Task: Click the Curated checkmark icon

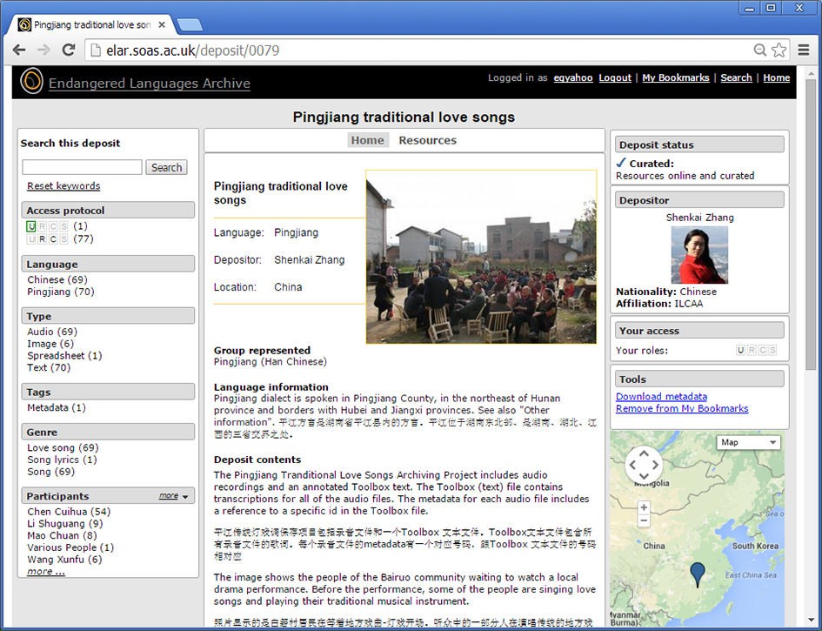Action: tap(621, 163)
